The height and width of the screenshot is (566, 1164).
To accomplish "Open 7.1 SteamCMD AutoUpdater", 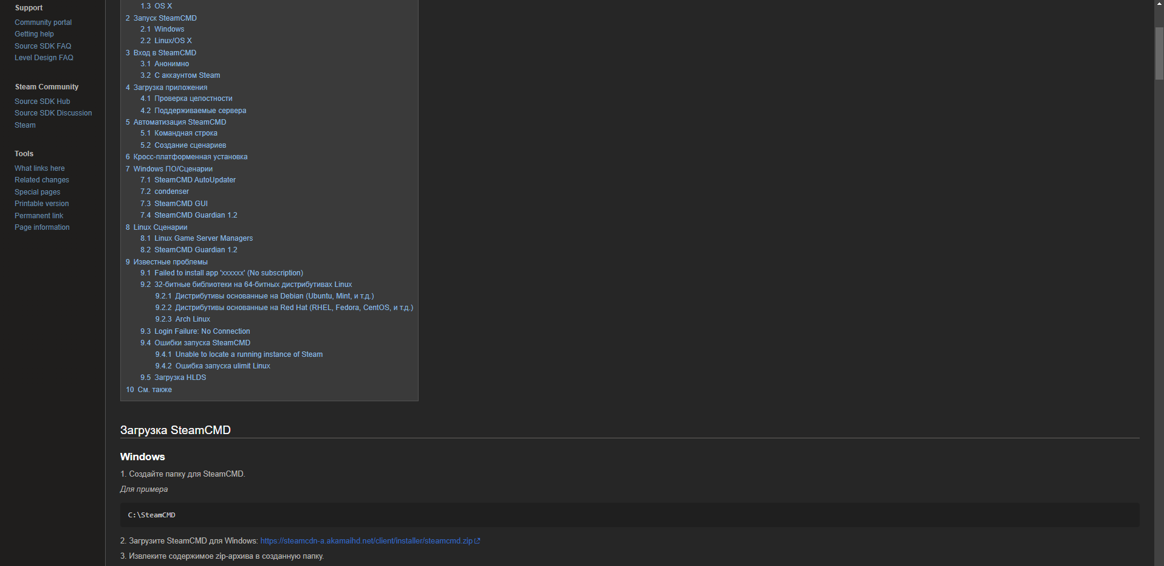I will (x=188, y=180).
